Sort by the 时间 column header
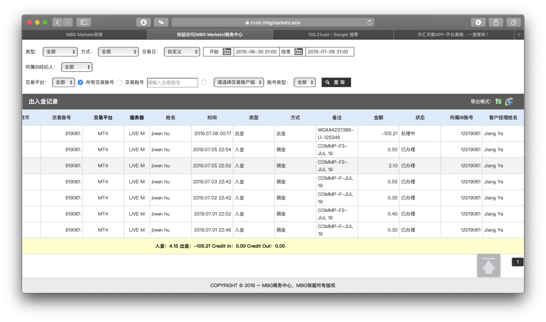This screenshot has width=546, height=322. 212,118
